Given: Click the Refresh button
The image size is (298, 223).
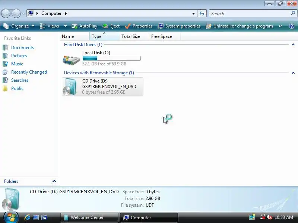Looking at the screenshot, I should (x=202, y=13).
